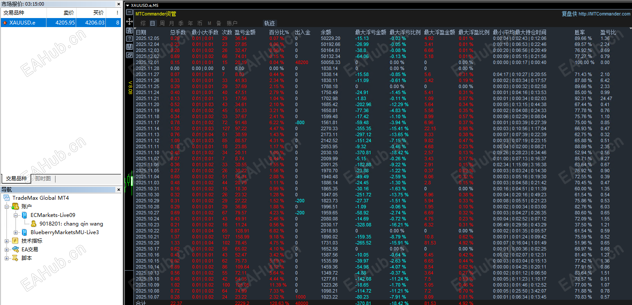Toggle the 币 (currency) option in the panel
The height and width of the screenshot is (305, 632).
[200, 23]
